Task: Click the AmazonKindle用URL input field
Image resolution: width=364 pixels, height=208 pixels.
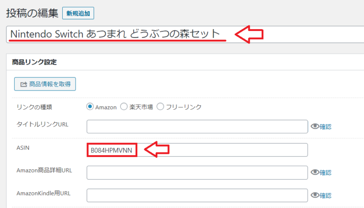Action: click(x=197, y=195)
